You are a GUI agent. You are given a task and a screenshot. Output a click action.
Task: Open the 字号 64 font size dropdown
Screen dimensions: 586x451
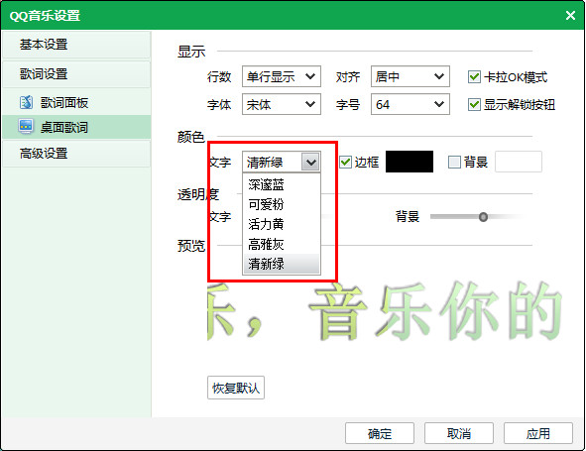[410, 104]
